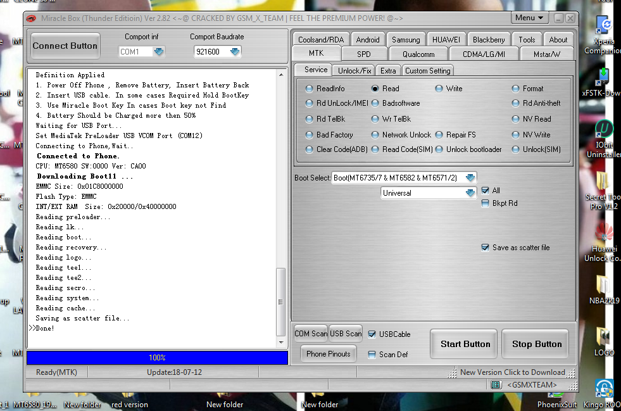Select the NV Read radio option
This screenshot has width=621, height=411.
[515, 119]
